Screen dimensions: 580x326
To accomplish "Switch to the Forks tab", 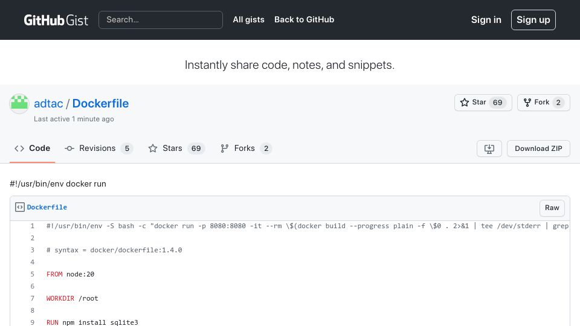I will click(x=246, y=149).
